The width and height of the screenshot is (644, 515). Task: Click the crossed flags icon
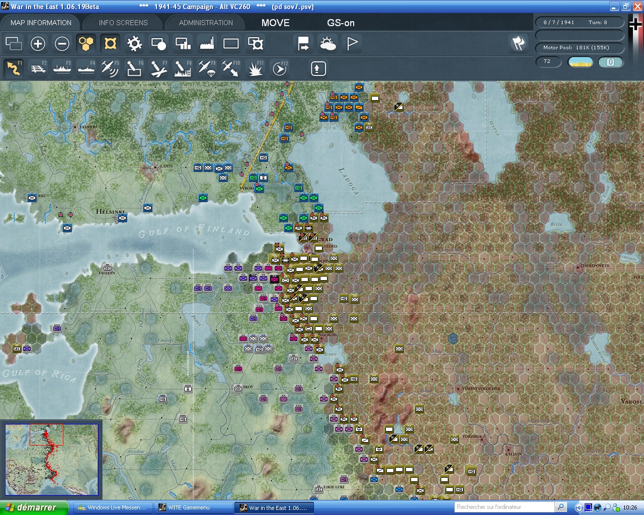pos(518,43)
